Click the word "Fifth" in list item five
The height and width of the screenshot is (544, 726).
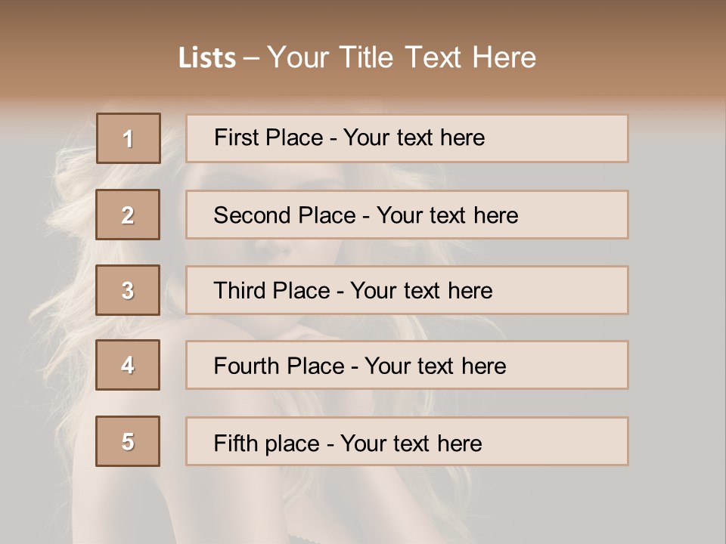(235, 443)
